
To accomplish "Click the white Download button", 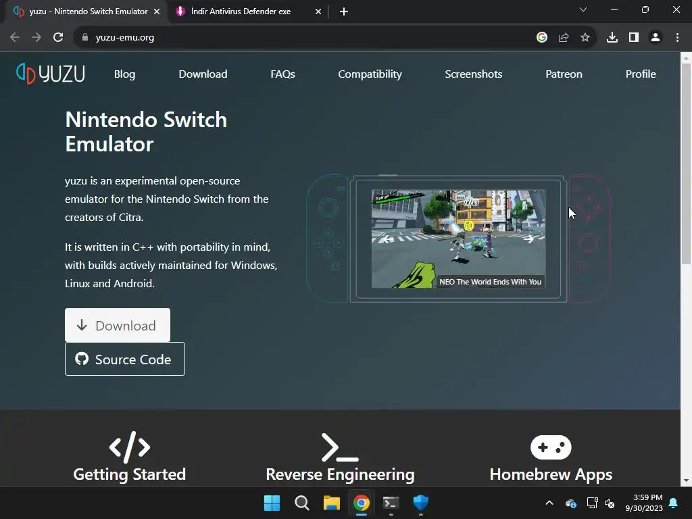I will [x=118, y=325].
